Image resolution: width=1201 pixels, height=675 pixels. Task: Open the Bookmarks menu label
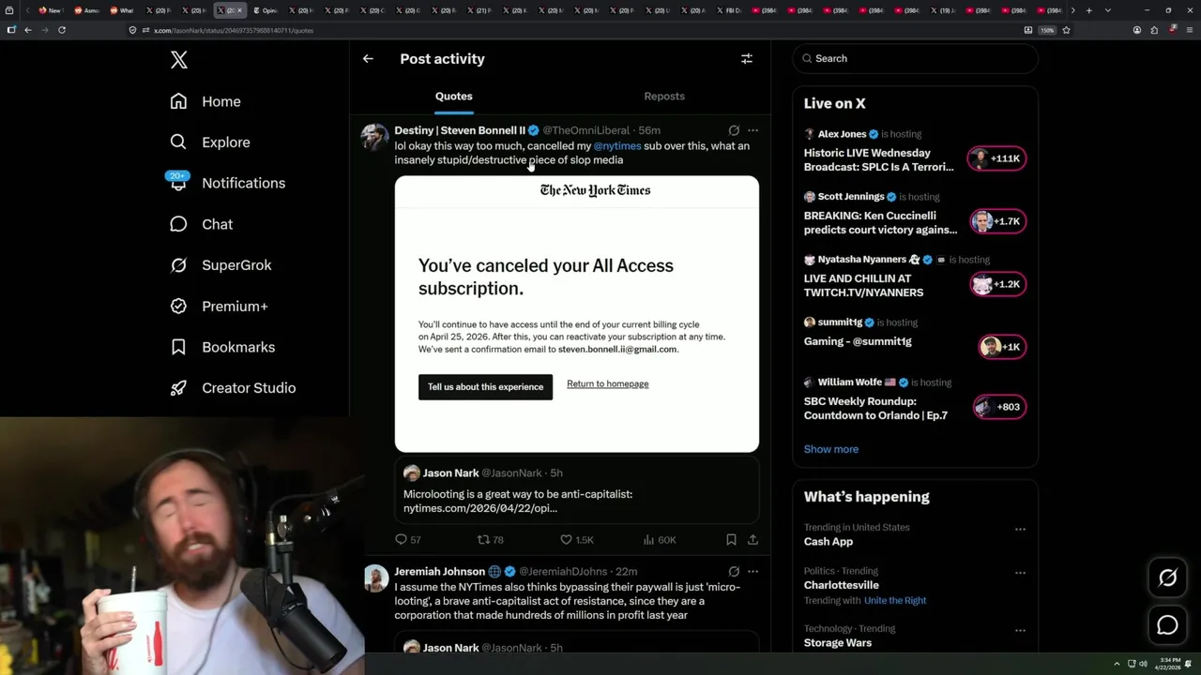click(x=238, y=347)
